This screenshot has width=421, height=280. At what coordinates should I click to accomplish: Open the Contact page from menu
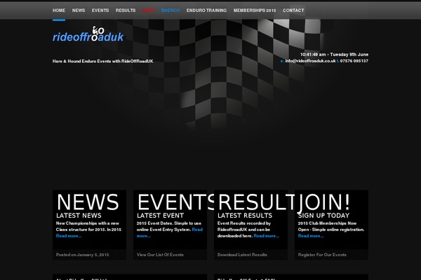coord(293,10)
